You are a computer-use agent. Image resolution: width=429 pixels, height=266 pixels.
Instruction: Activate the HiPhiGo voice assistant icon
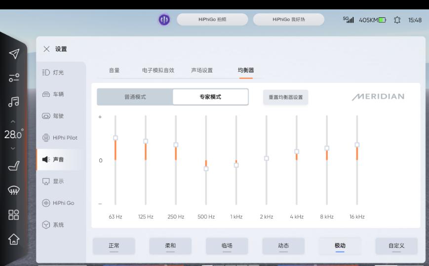[164, 20]
